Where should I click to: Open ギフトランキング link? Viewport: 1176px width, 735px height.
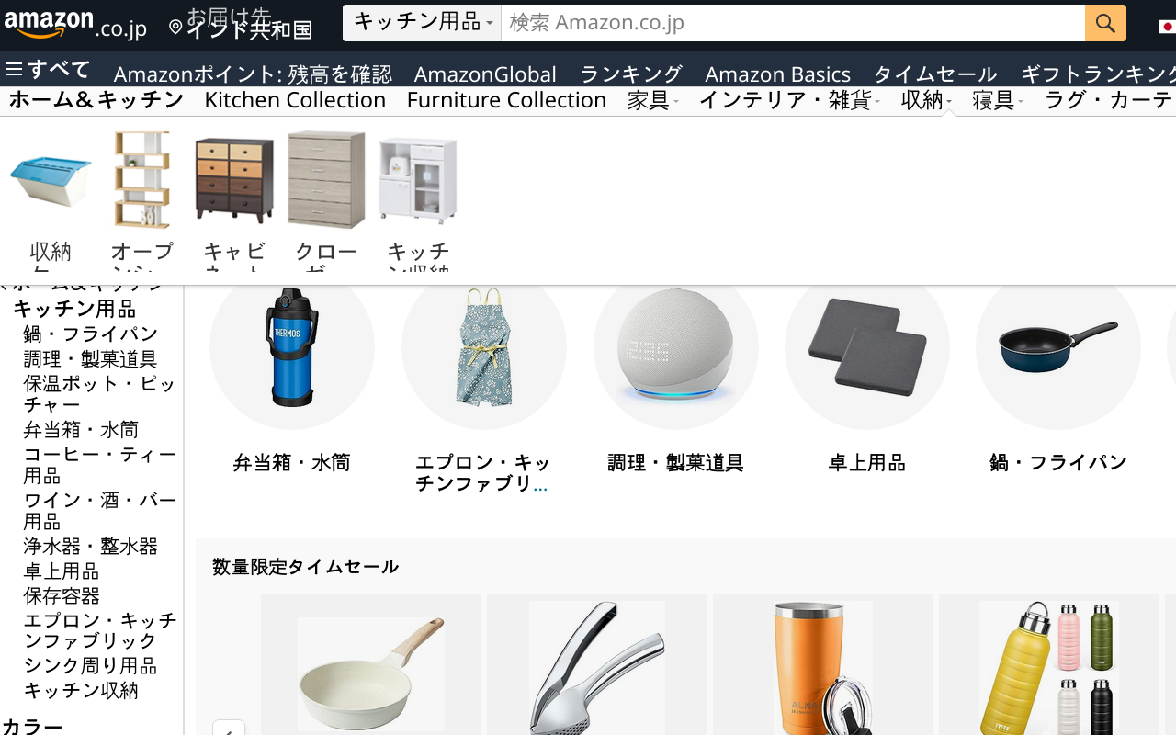[x=1098, y=74]
